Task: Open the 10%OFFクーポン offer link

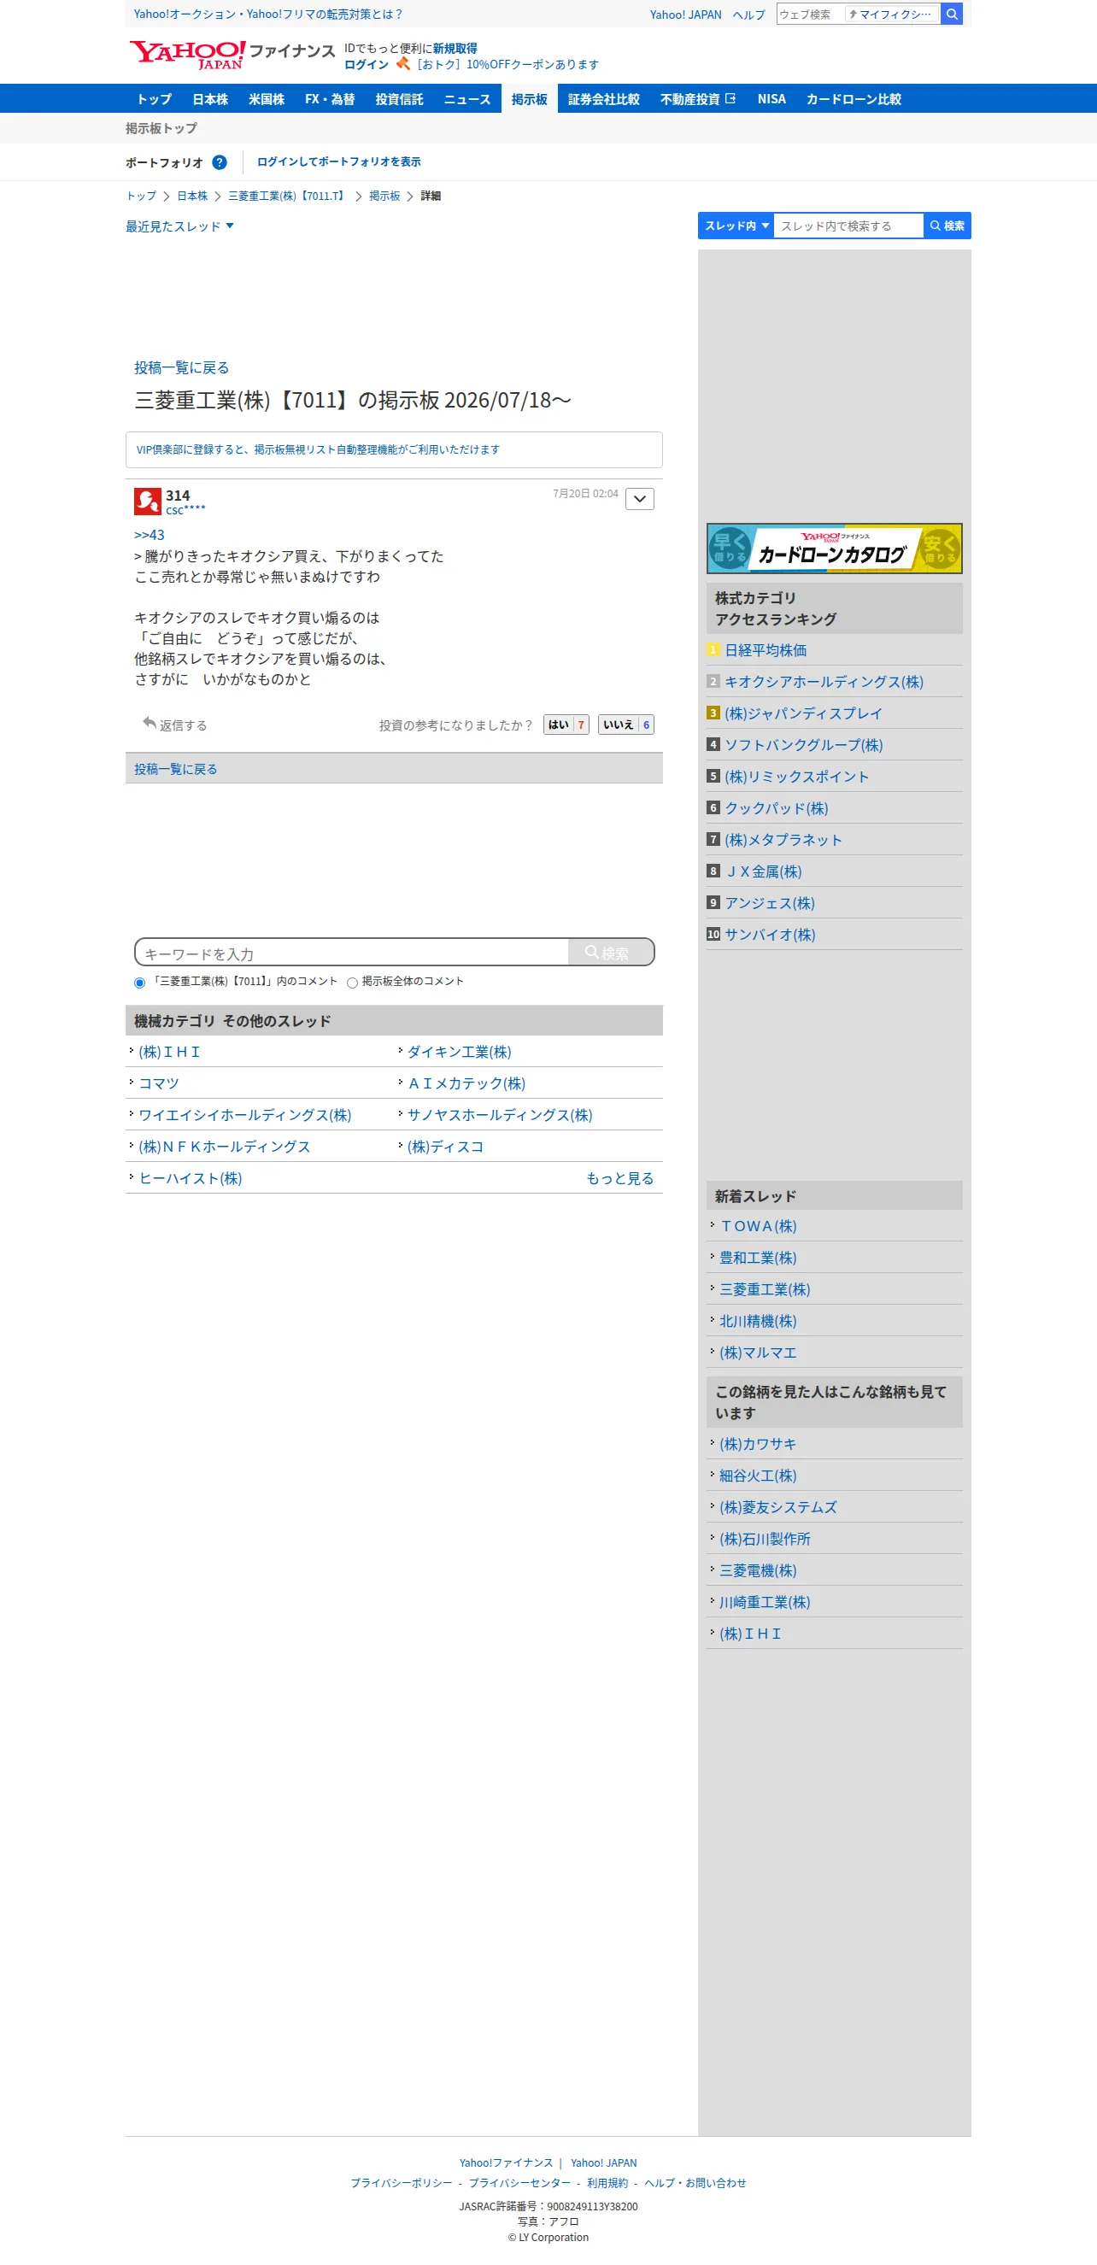Action: 508,64
